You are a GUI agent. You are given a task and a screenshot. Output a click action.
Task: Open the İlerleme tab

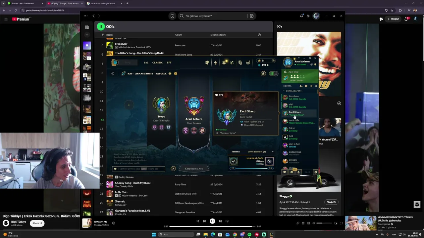point(236,152)
